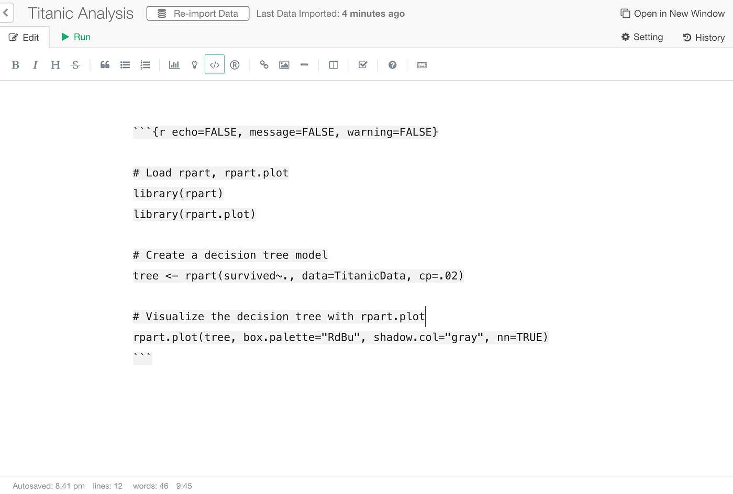Apply italic formatting
The height and width of the screenshot is (494, 733).
pyautogui.click(x=35, y=64)
